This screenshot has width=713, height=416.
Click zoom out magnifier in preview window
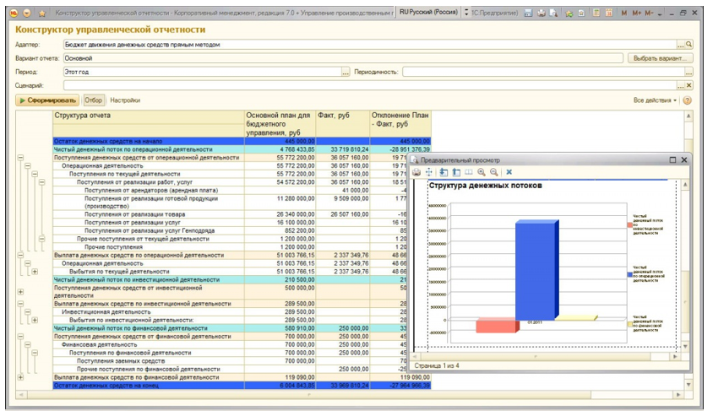point(493,172)
